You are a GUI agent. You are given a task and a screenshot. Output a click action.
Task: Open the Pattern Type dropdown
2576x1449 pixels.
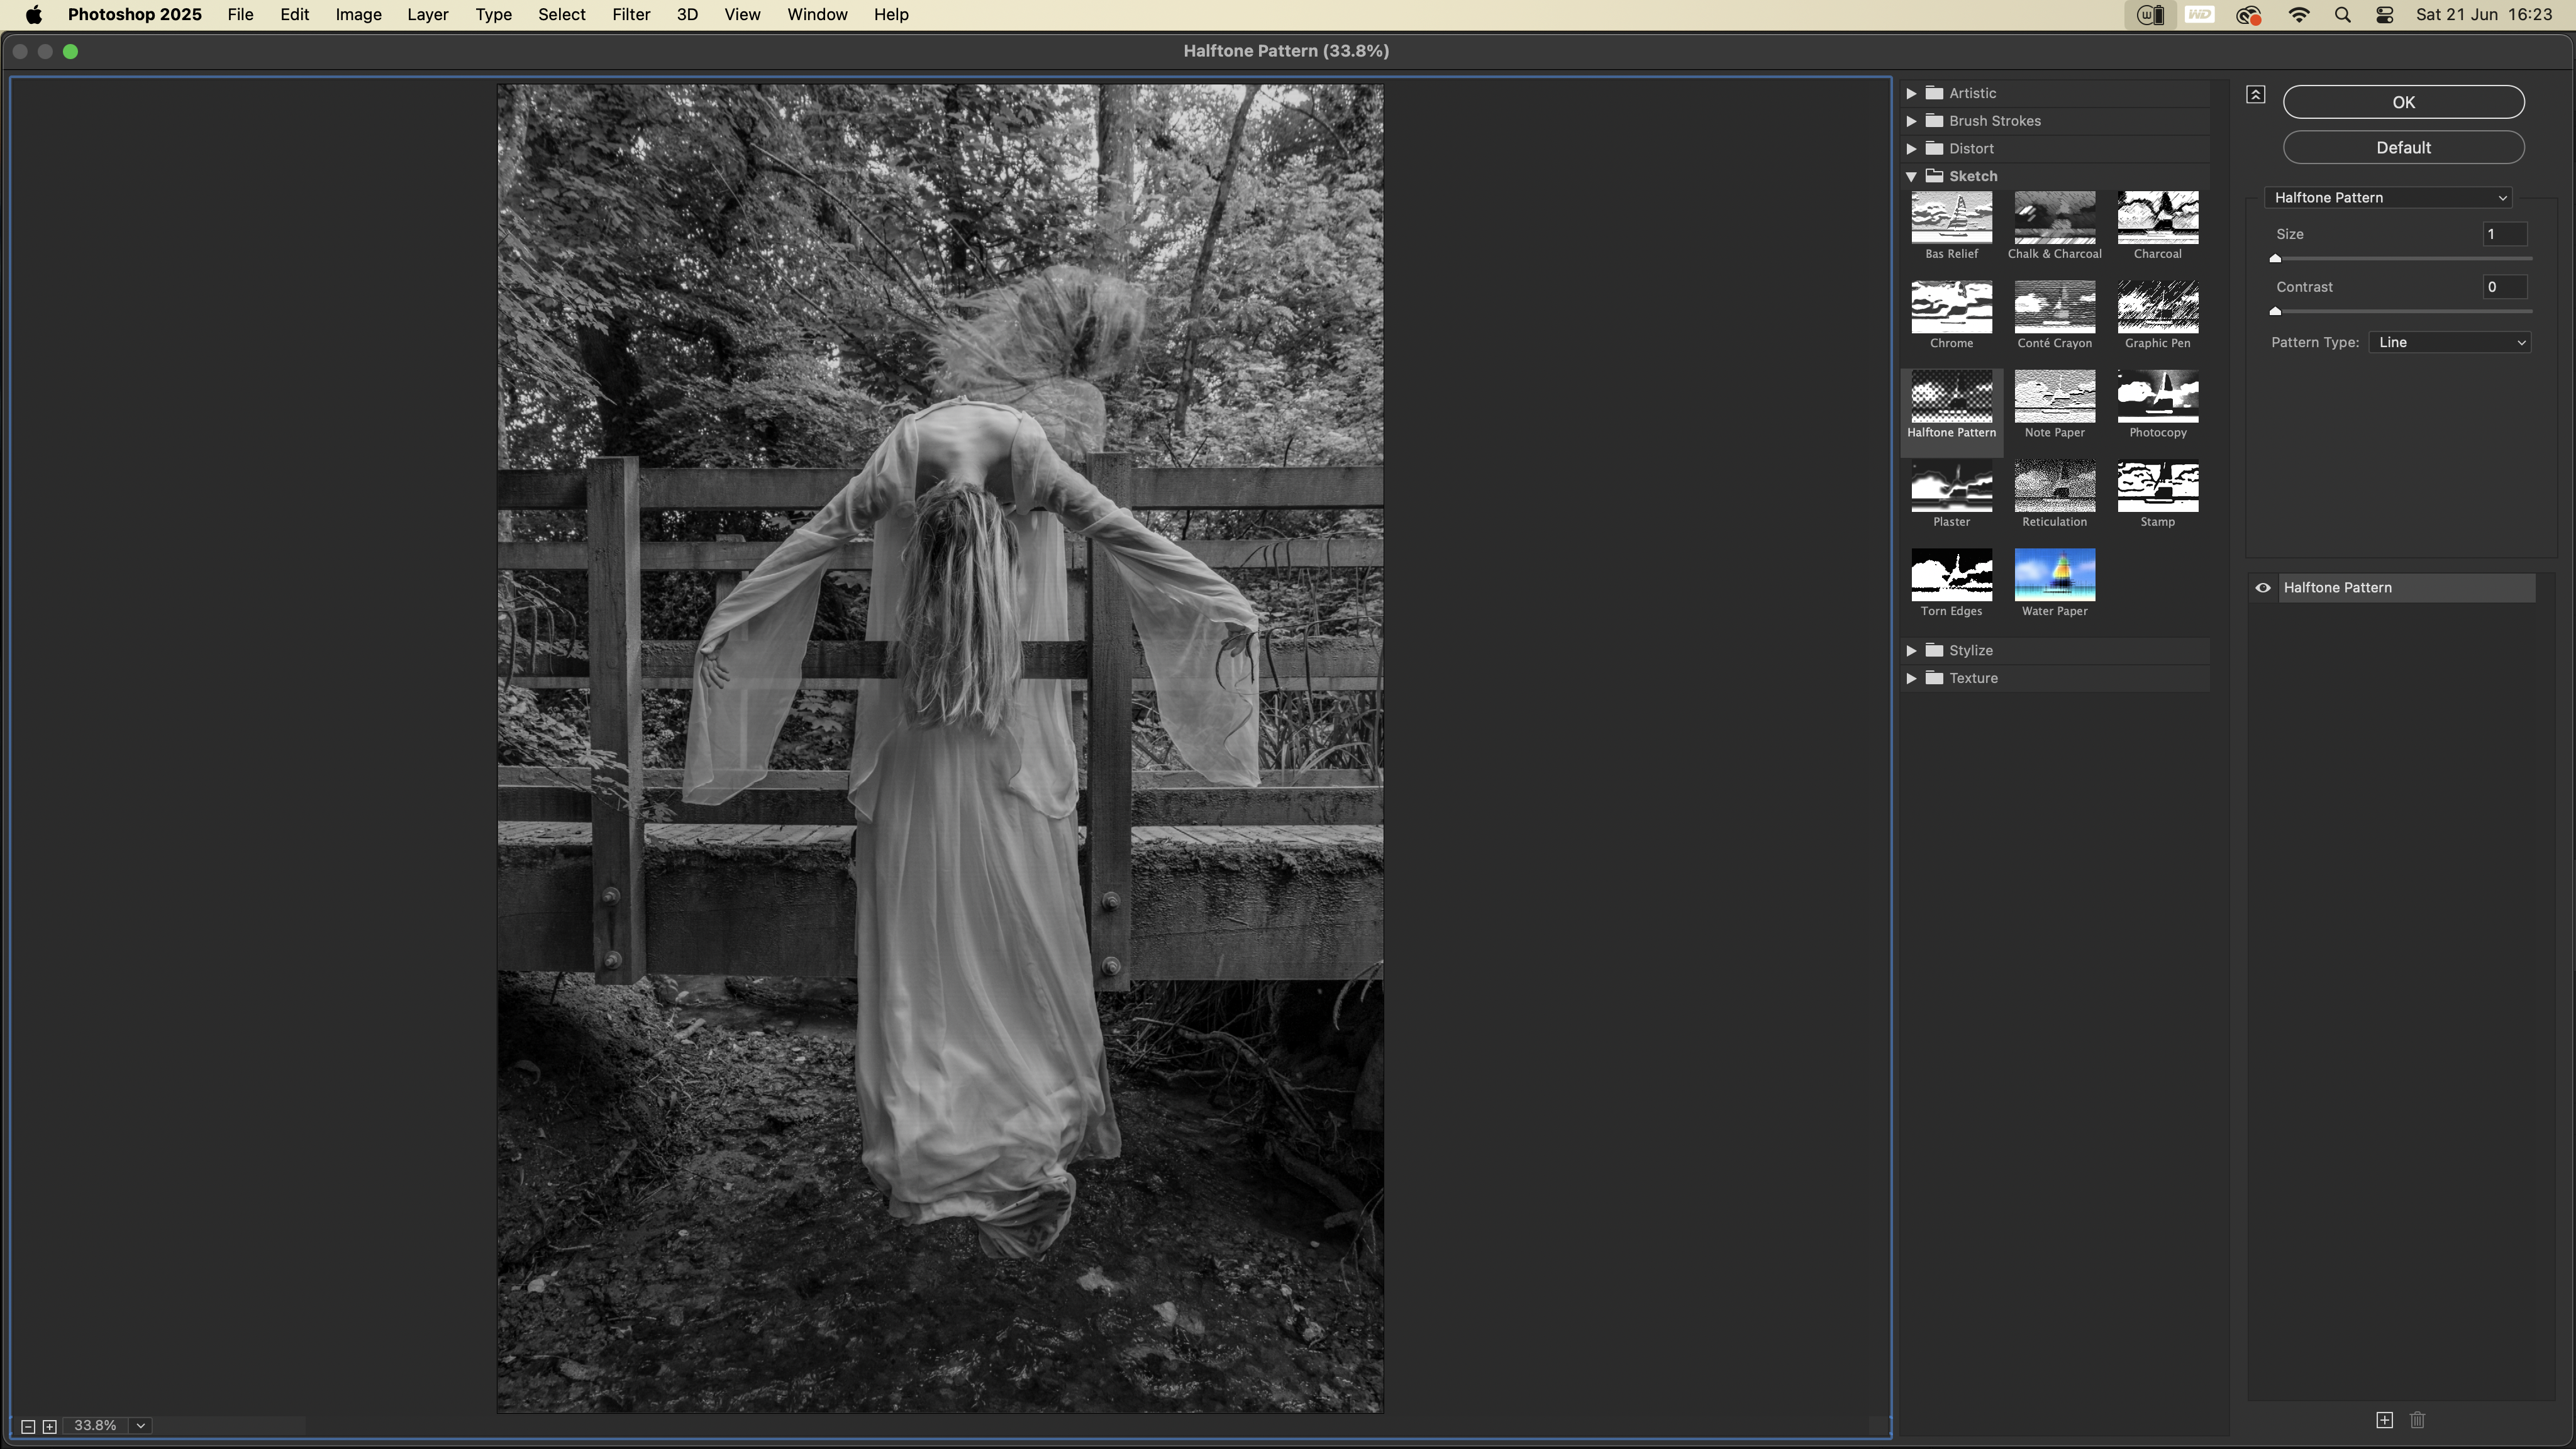2449,342
